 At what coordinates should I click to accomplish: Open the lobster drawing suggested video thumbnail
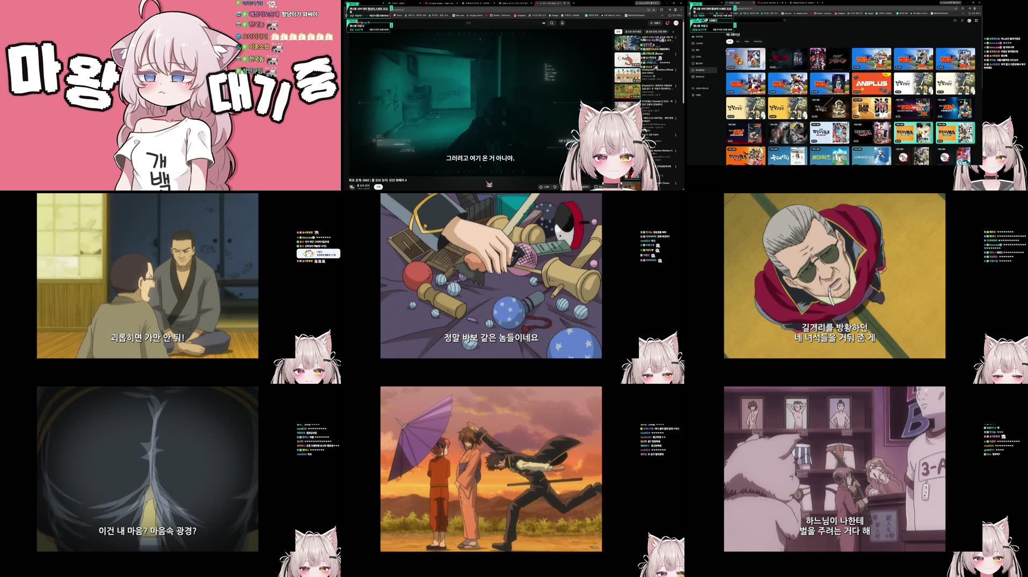628,60
